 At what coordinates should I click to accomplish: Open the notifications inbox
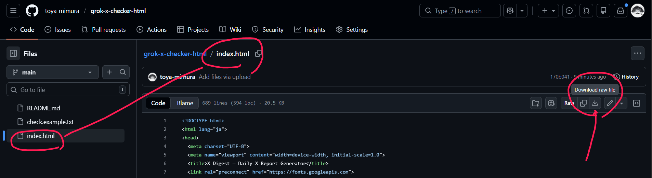tap(621, 11)
